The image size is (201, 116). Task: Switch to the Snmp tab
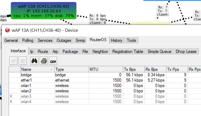pyautogui.click(x=80, y=40)
